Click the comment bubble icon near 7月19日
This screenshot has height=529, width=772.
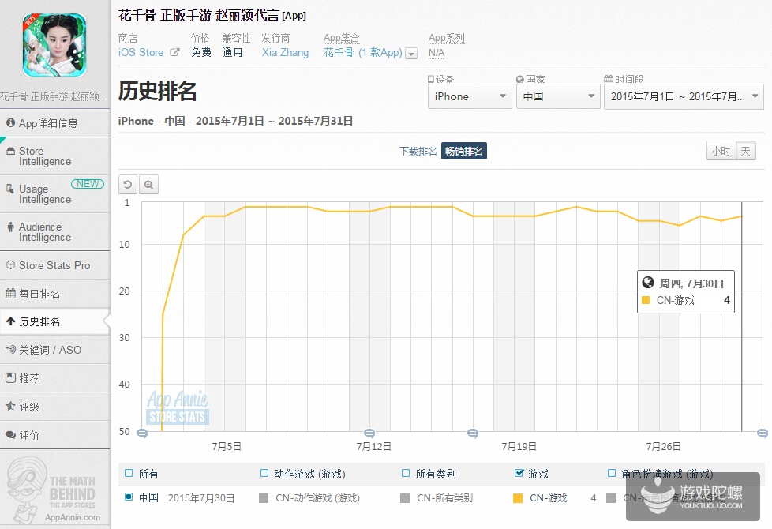tap(473, 433)
